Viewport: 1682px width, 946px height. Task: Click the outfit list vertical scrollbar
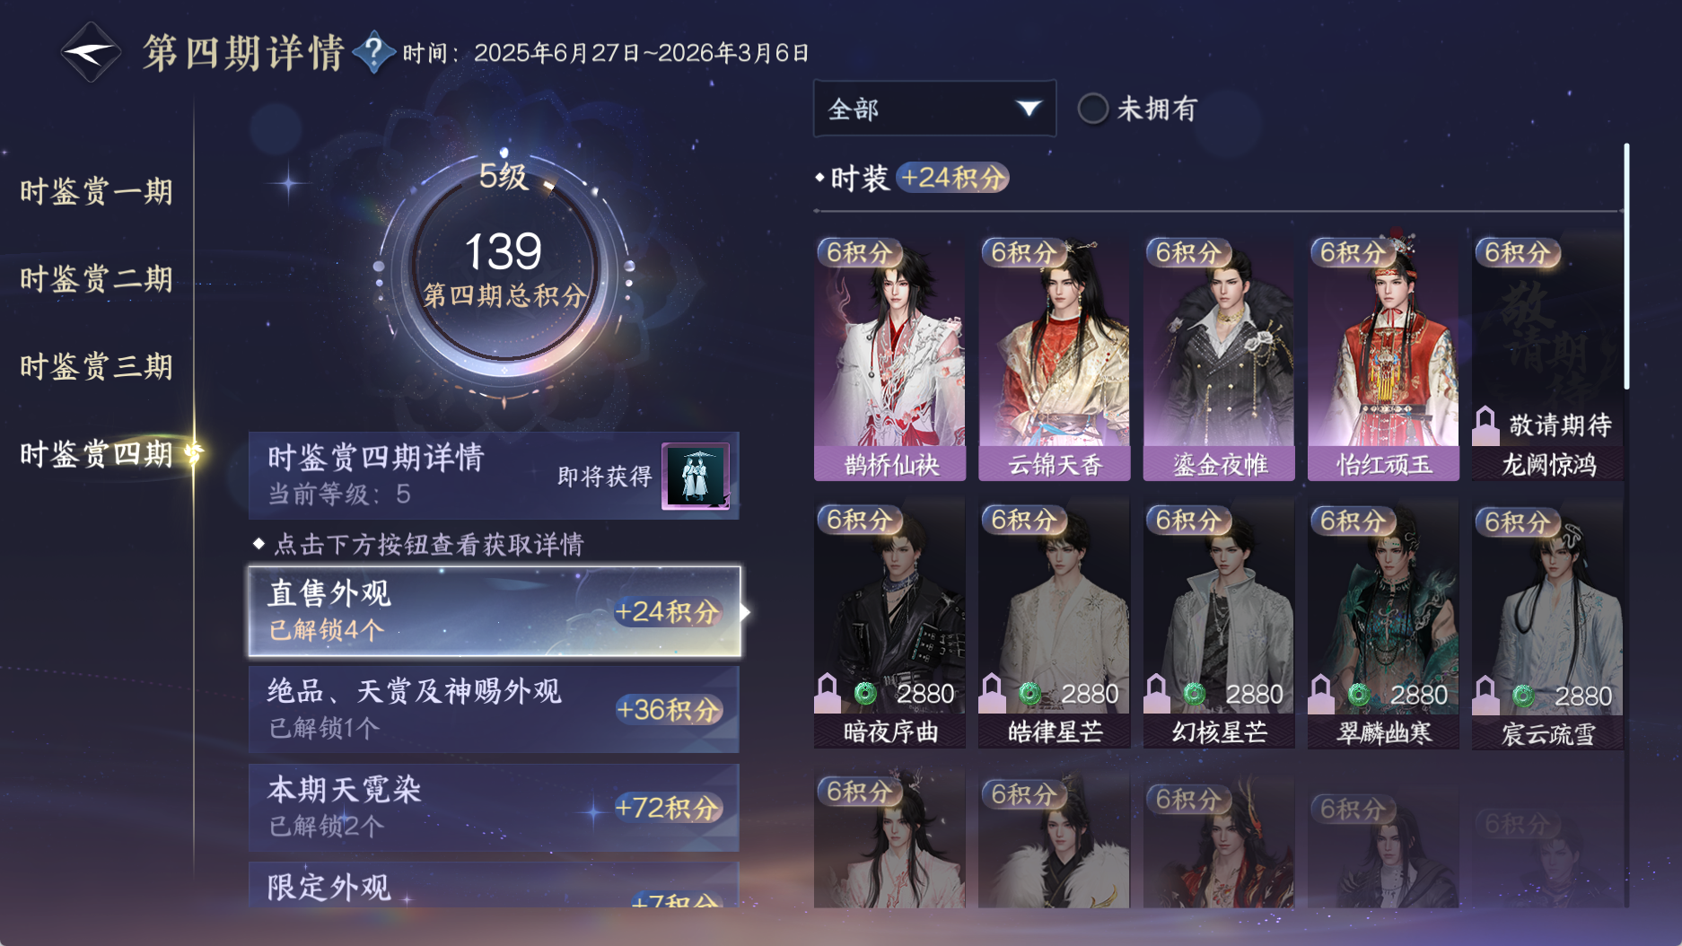1625,267
